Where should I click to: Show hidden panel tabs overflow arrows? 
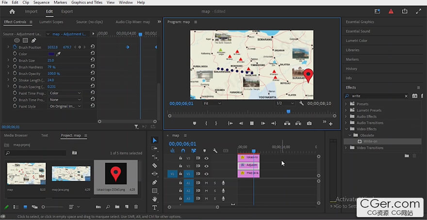coord(159,22)
